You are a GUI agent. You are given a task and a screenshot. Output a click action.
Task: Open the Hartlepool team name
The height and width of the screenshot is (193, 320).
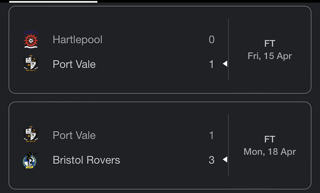click(77, 39)
